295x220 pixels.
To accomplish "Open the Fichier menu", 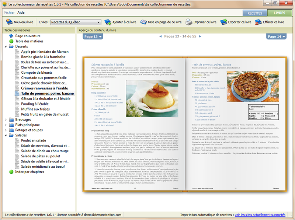I will 10,13.
